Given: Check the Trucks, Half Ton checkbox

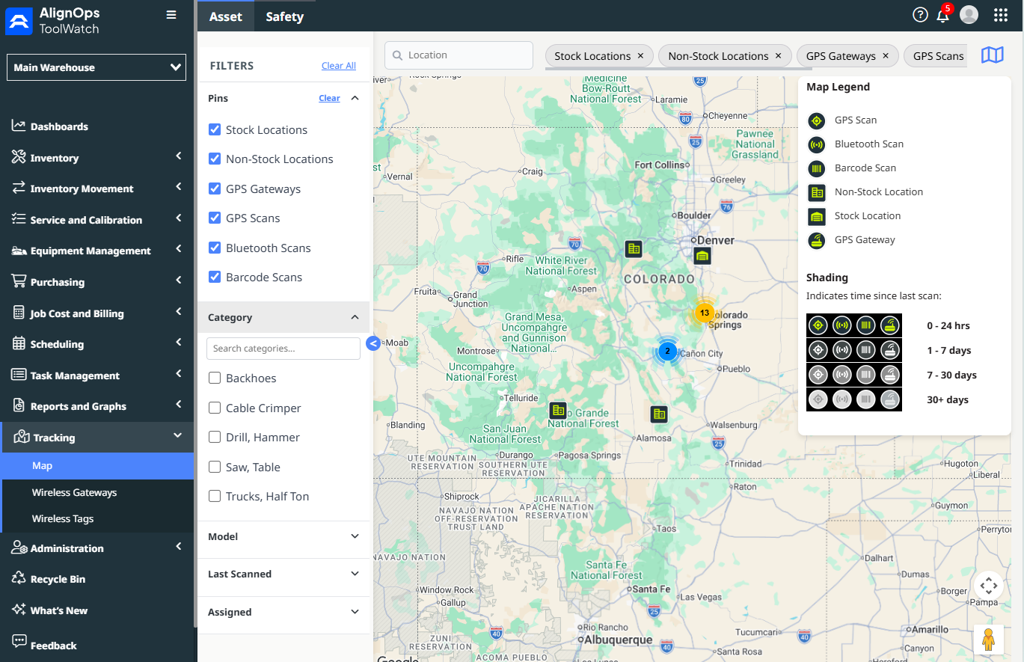Looking at the screenshot, I should (215, 496).
